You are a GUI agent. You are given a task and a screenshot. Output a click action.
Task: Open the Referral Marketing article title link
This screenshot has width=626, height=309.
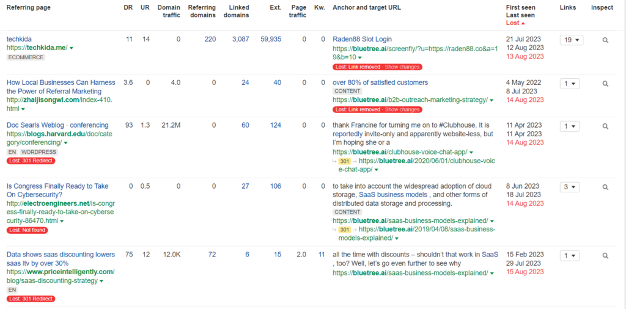pyautogui.click(x=61, y=87)
